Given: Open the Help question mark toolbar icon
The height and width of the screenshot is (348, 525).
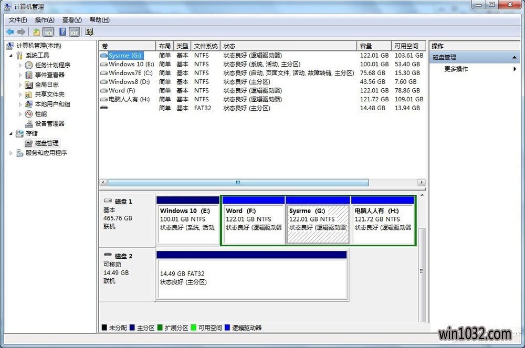Looking at the screenshot, I should (62, 32).
